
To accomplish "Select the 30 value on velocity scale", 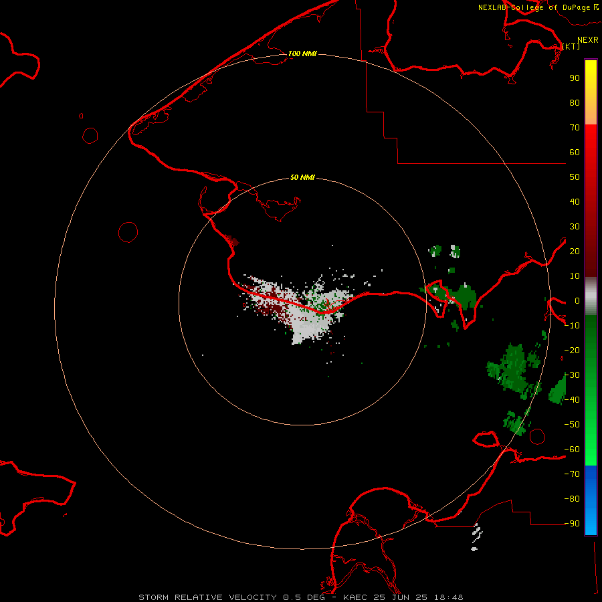I will (x=575, y=227).
